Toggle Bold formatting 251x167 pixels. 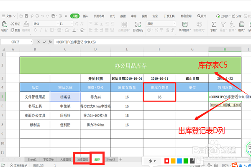(36, 30)
